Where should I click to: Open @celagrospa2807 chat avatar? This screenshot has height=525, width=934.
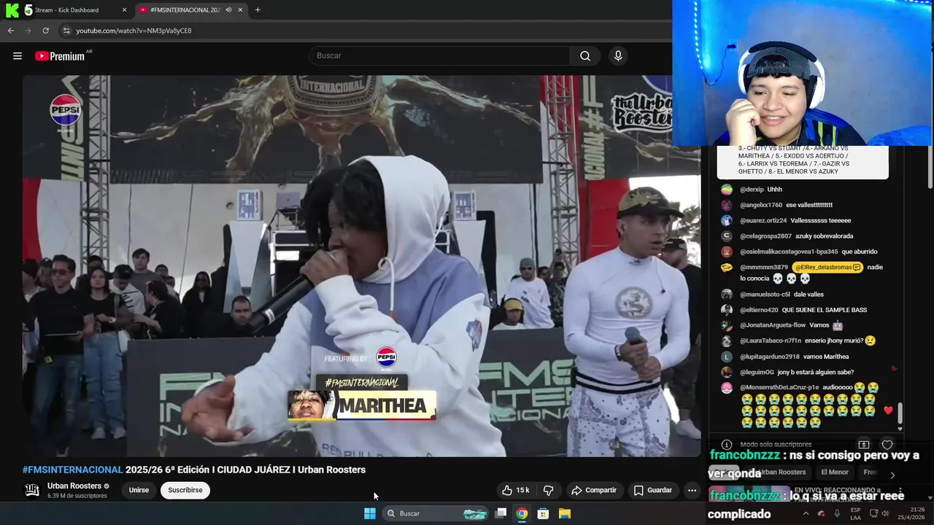click(726, 236)
